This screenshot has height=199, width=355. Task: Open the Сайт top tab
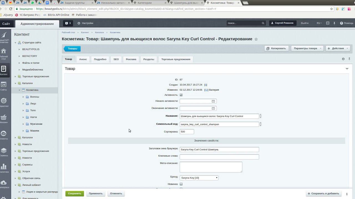point(6,24)
